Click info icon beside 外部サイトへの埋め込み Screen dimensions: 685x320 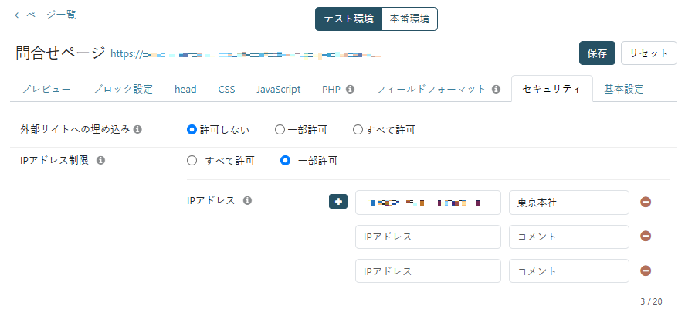pyautogui.click(x=137, y=130)
